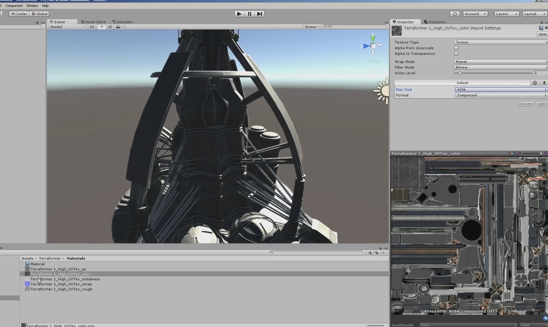Open the Help menu

[45, 6]
